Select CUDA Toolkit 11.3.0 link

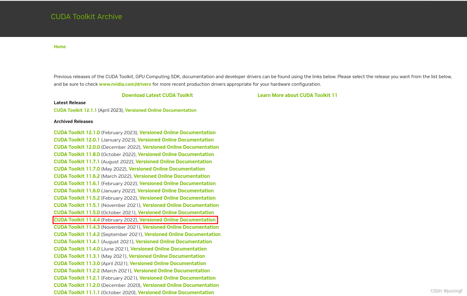point(77,263)
